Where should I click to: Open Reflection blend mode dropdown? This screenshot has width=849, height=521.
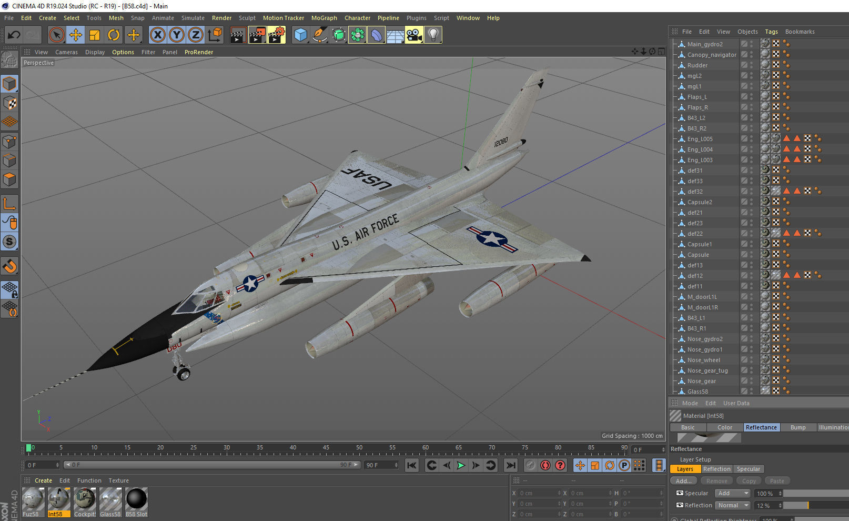pyautogui.click(x=733, y=505)
